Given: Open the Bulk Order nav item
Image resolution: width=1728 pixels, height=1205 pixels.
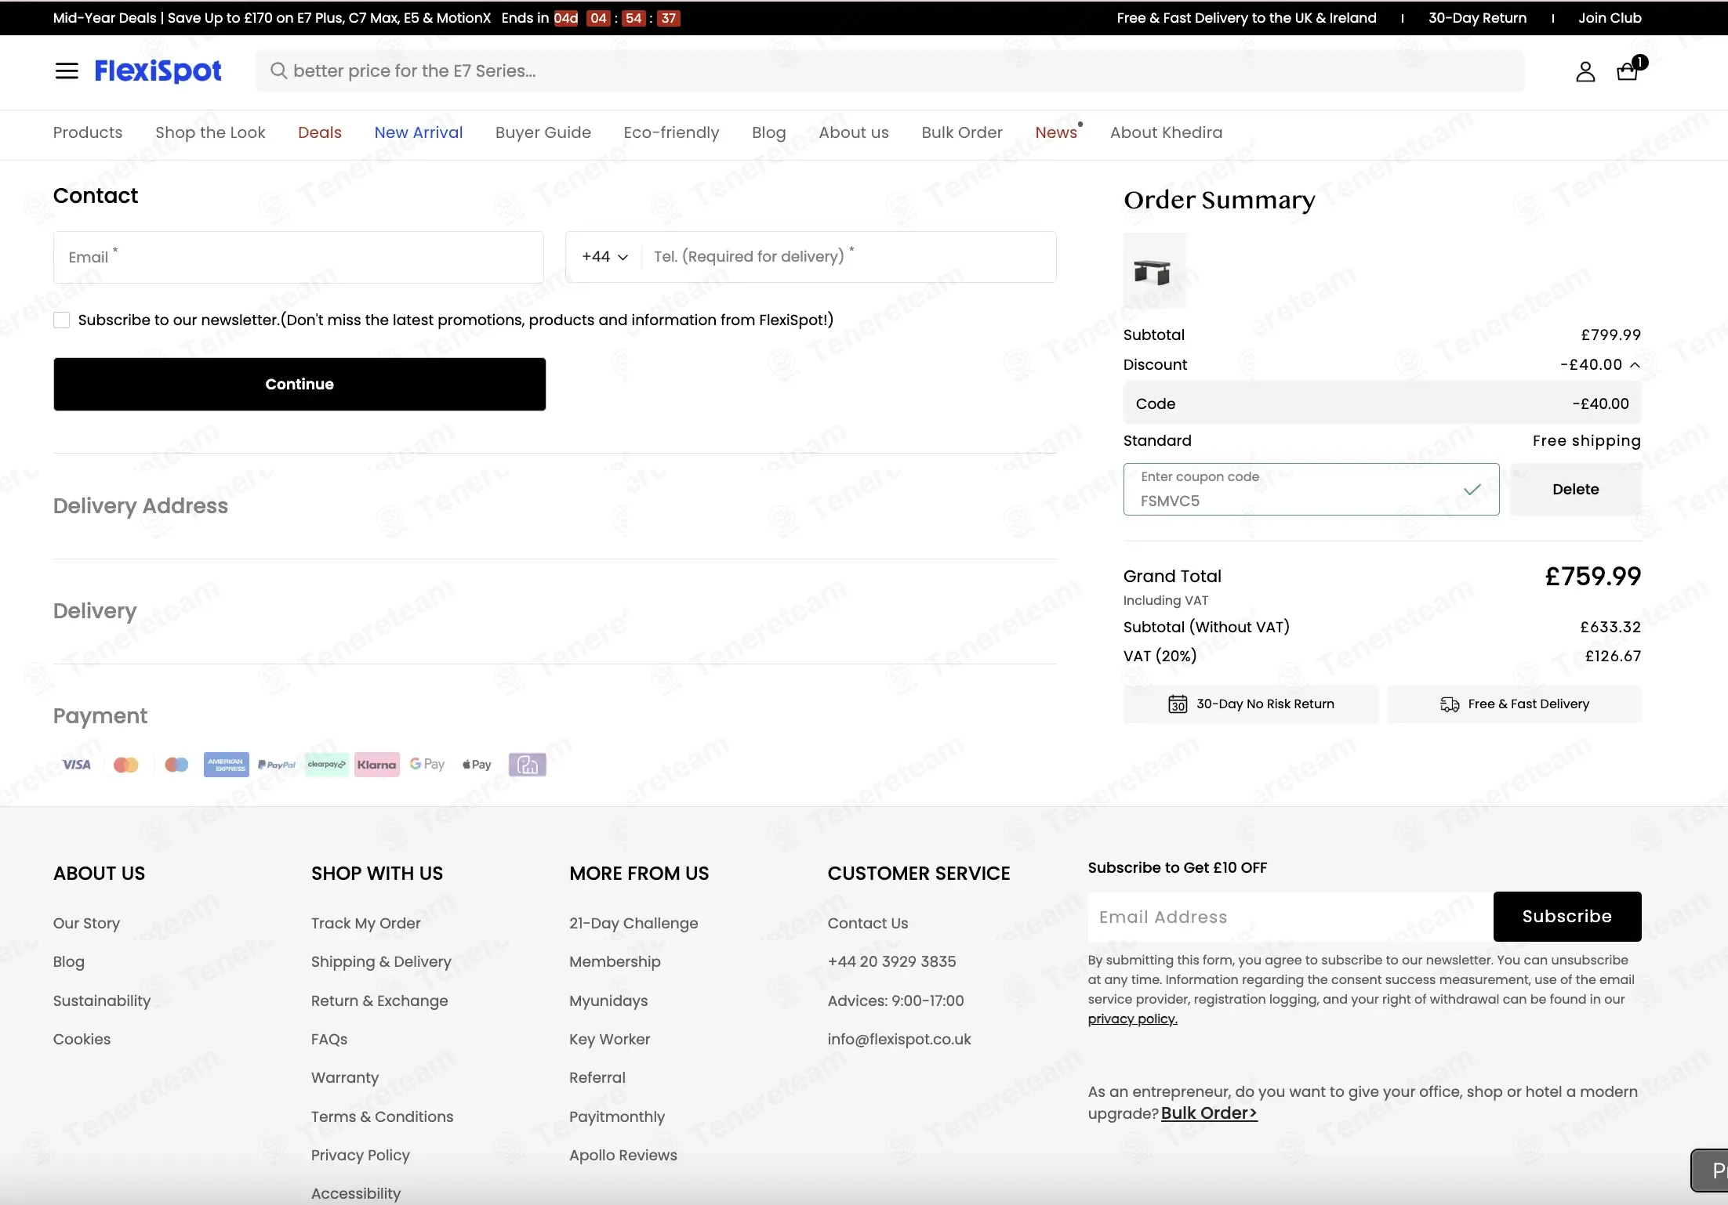Looking at the screenshot, I should tap(962, 132).
